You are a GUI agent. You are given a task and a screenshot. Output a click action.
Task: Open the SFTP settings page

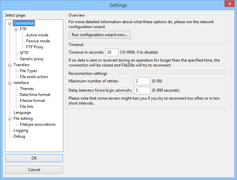click(x=24, y=53)
